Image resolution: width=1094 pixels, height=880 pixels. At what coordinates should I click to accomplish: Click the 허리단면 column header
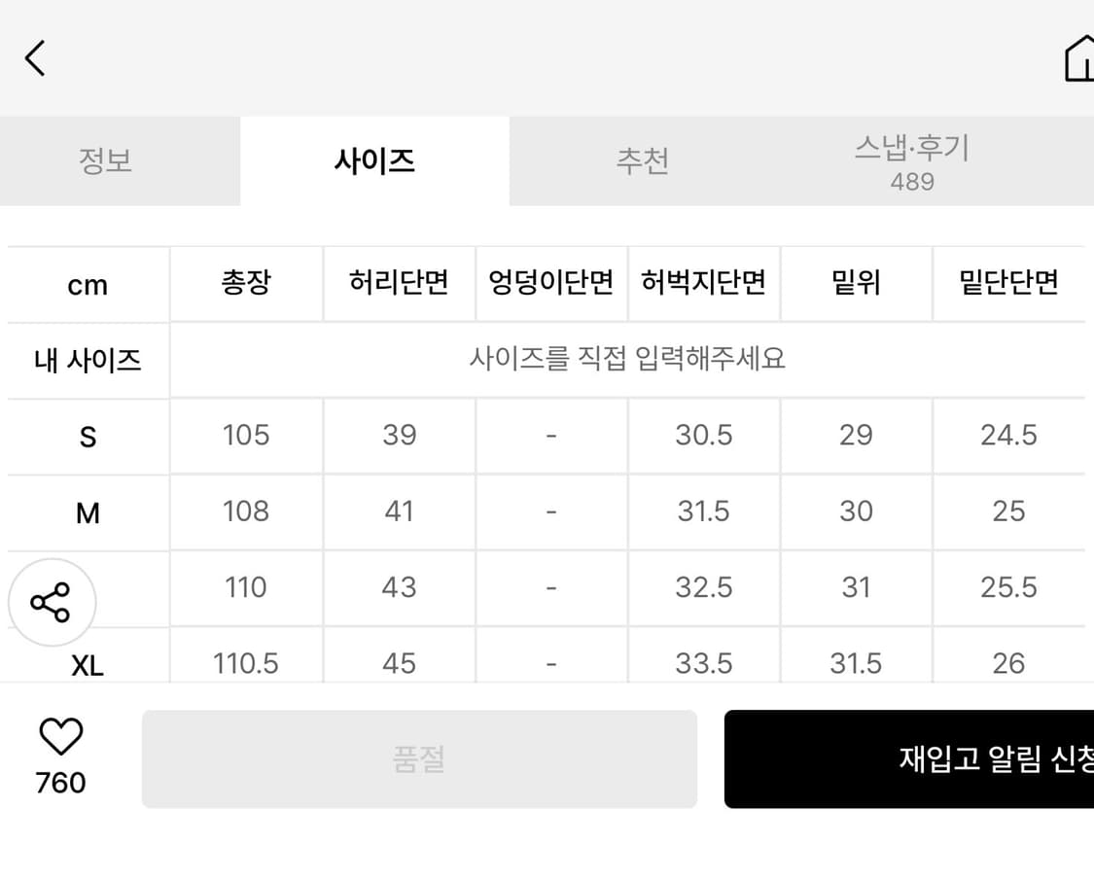click(399, 283)
